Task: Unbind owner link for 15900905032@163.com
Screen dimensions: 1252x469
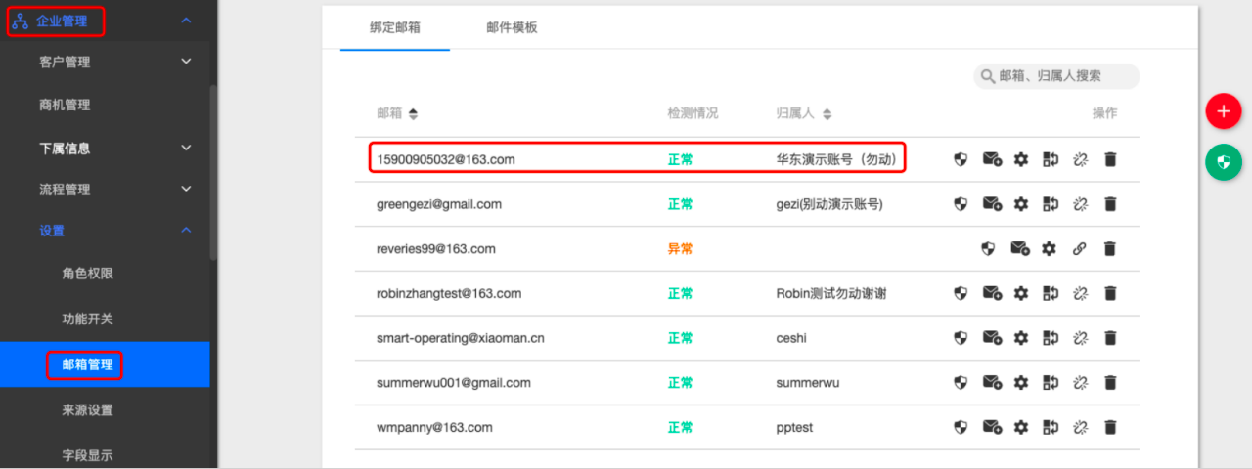Action: 1080,159
